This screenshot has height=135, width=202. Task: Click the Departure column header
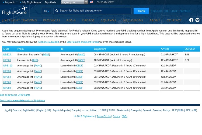click(x=100, y=49)
